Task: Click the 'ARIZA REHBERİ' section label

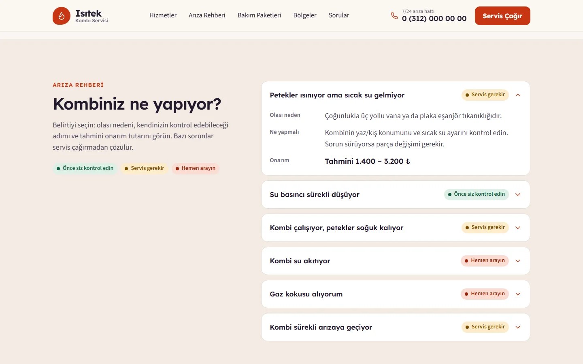Action: [x=78, y=85]
